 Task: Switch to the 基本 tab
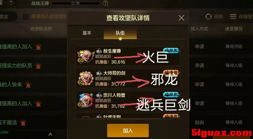tap(87, 33)
